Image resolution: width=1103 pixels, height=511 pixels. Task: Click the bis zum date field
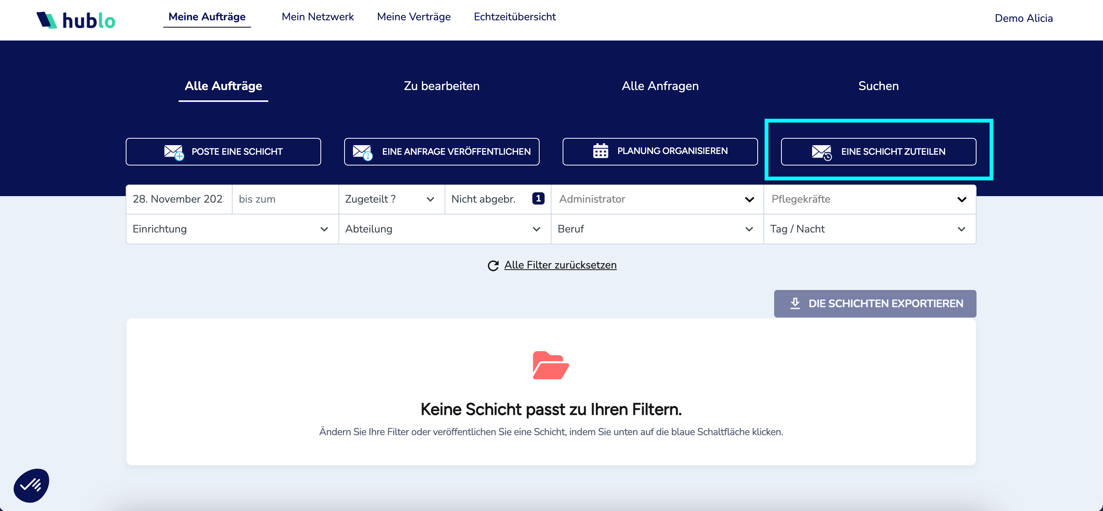[285, 199]
